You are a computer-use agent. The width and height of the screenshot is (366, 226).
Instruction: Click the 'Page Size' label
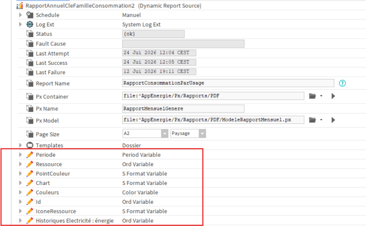(x=48, y=134)
